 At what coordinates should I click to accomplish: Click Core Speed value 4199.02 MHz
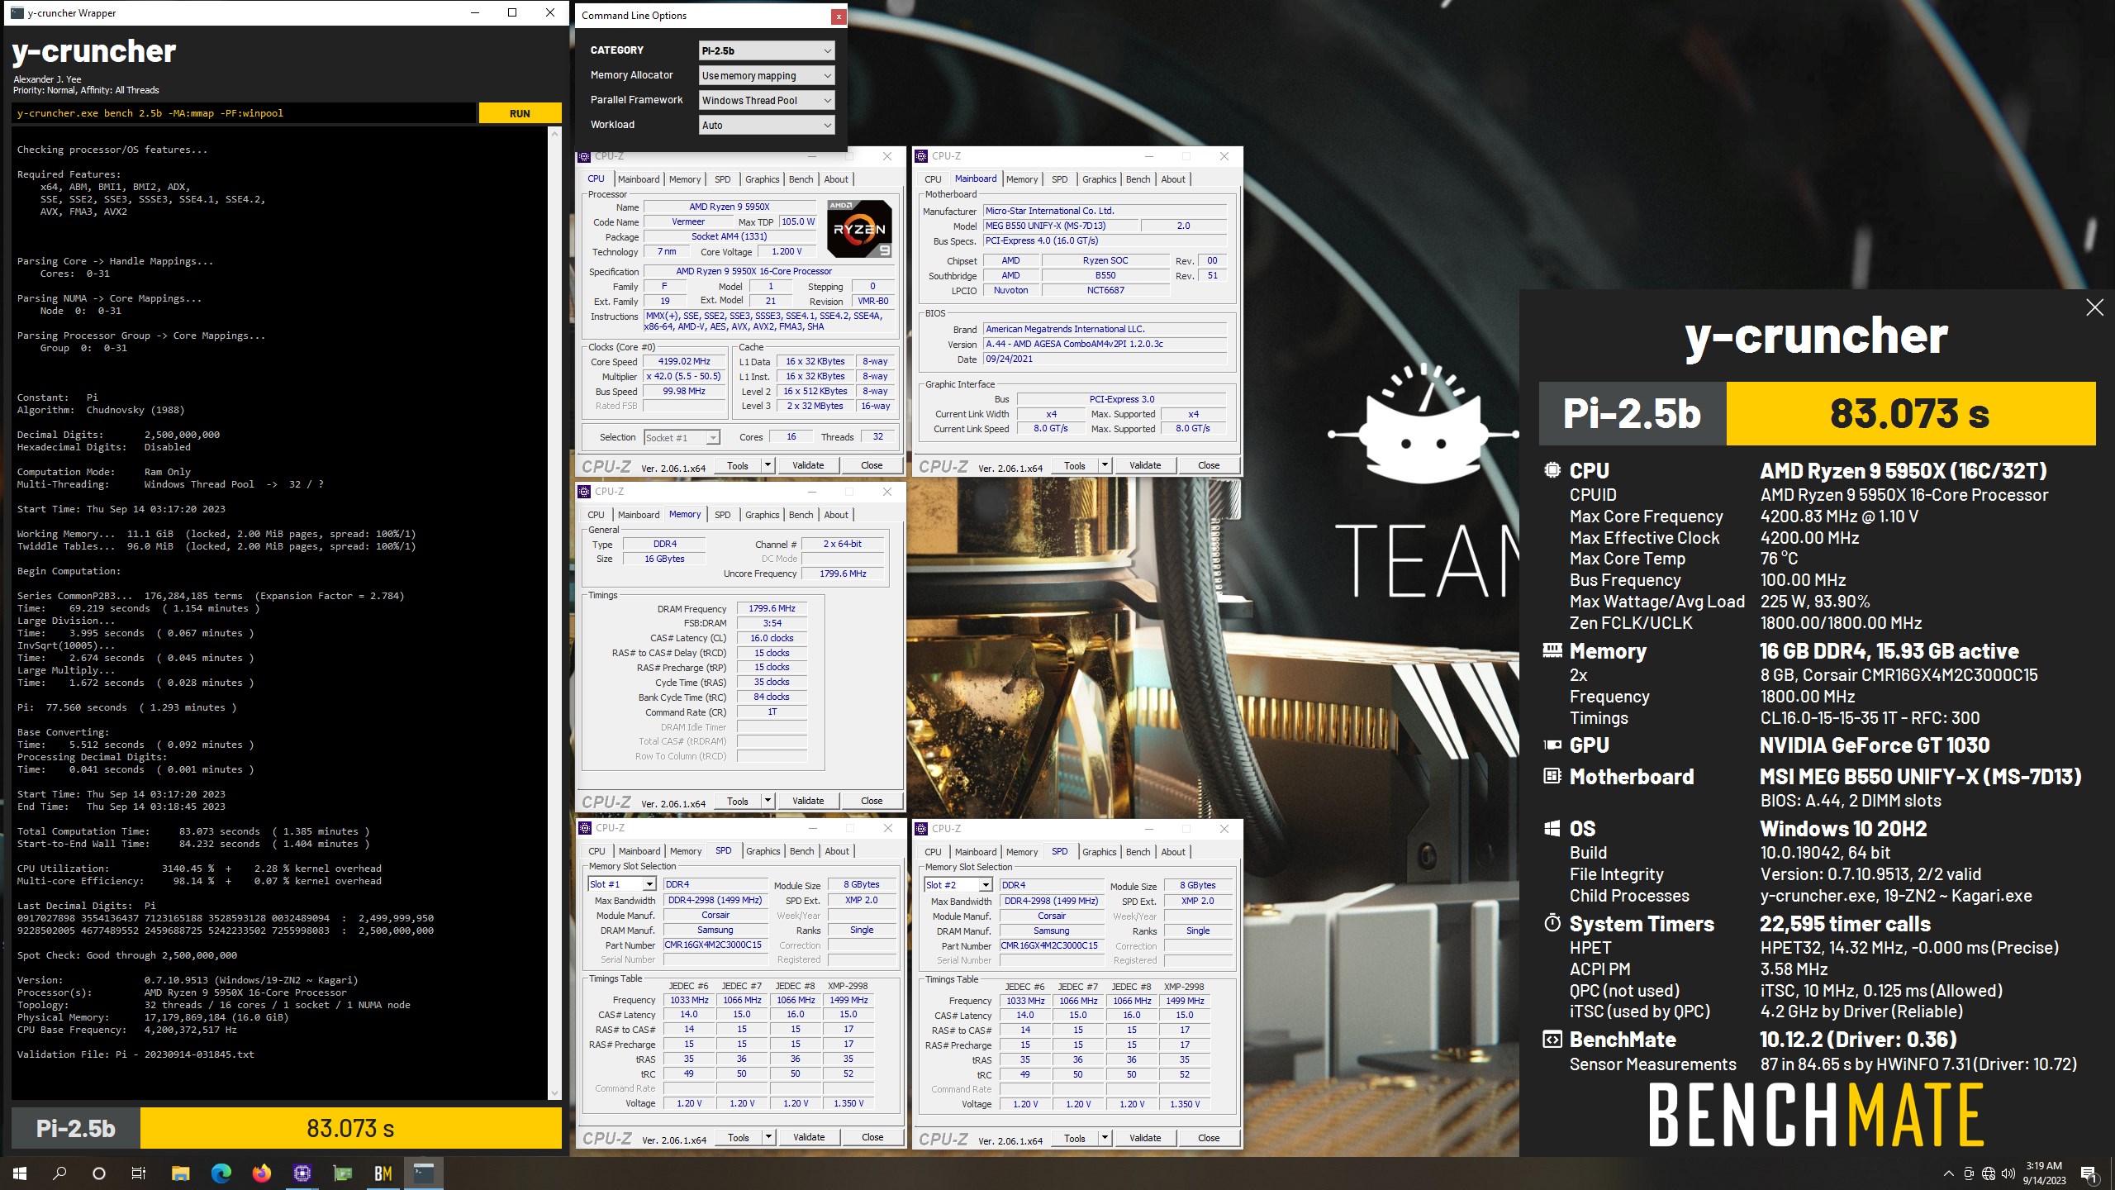tap(684, 361)
